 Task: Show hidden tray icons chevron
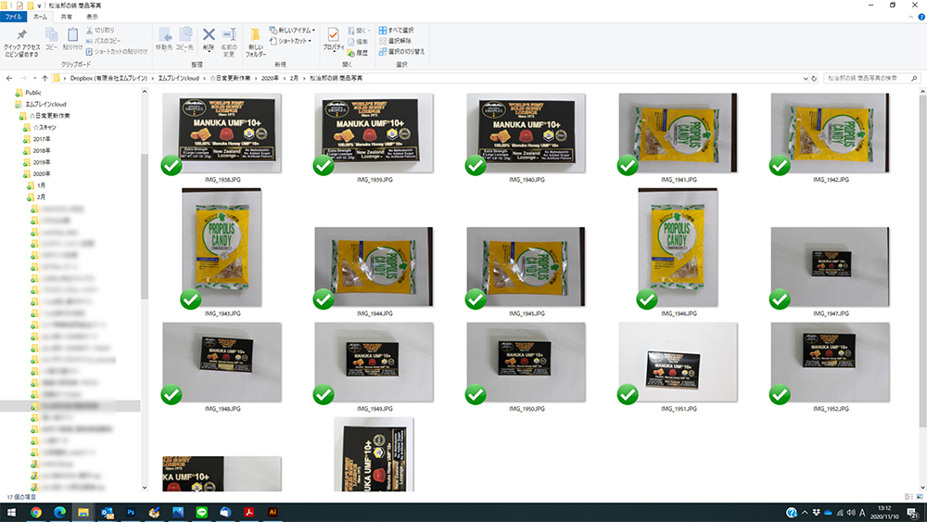pyautogui.click(x=805, y=513)
